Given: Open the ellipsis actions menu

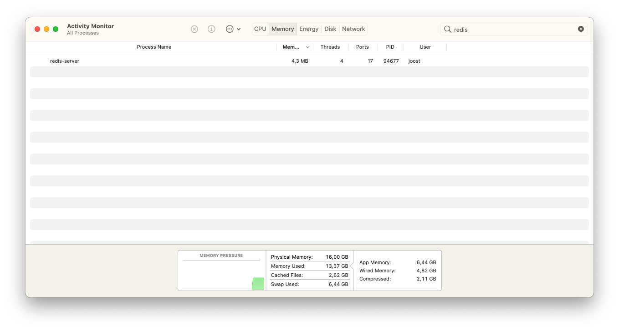Looking at the screenshot, I should click(x=233, y=29).
